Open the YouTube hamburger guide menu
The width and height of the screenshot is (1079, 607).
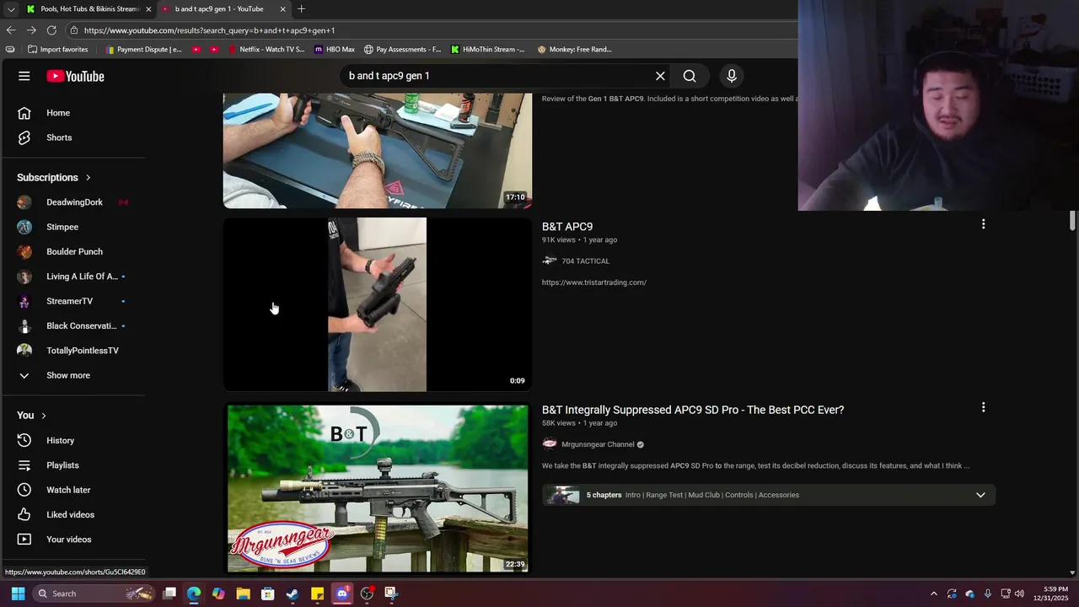point(24,76)
